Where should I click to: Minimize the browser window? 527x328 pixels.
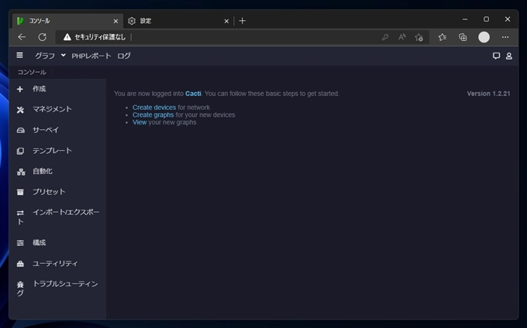click(465, 19)
